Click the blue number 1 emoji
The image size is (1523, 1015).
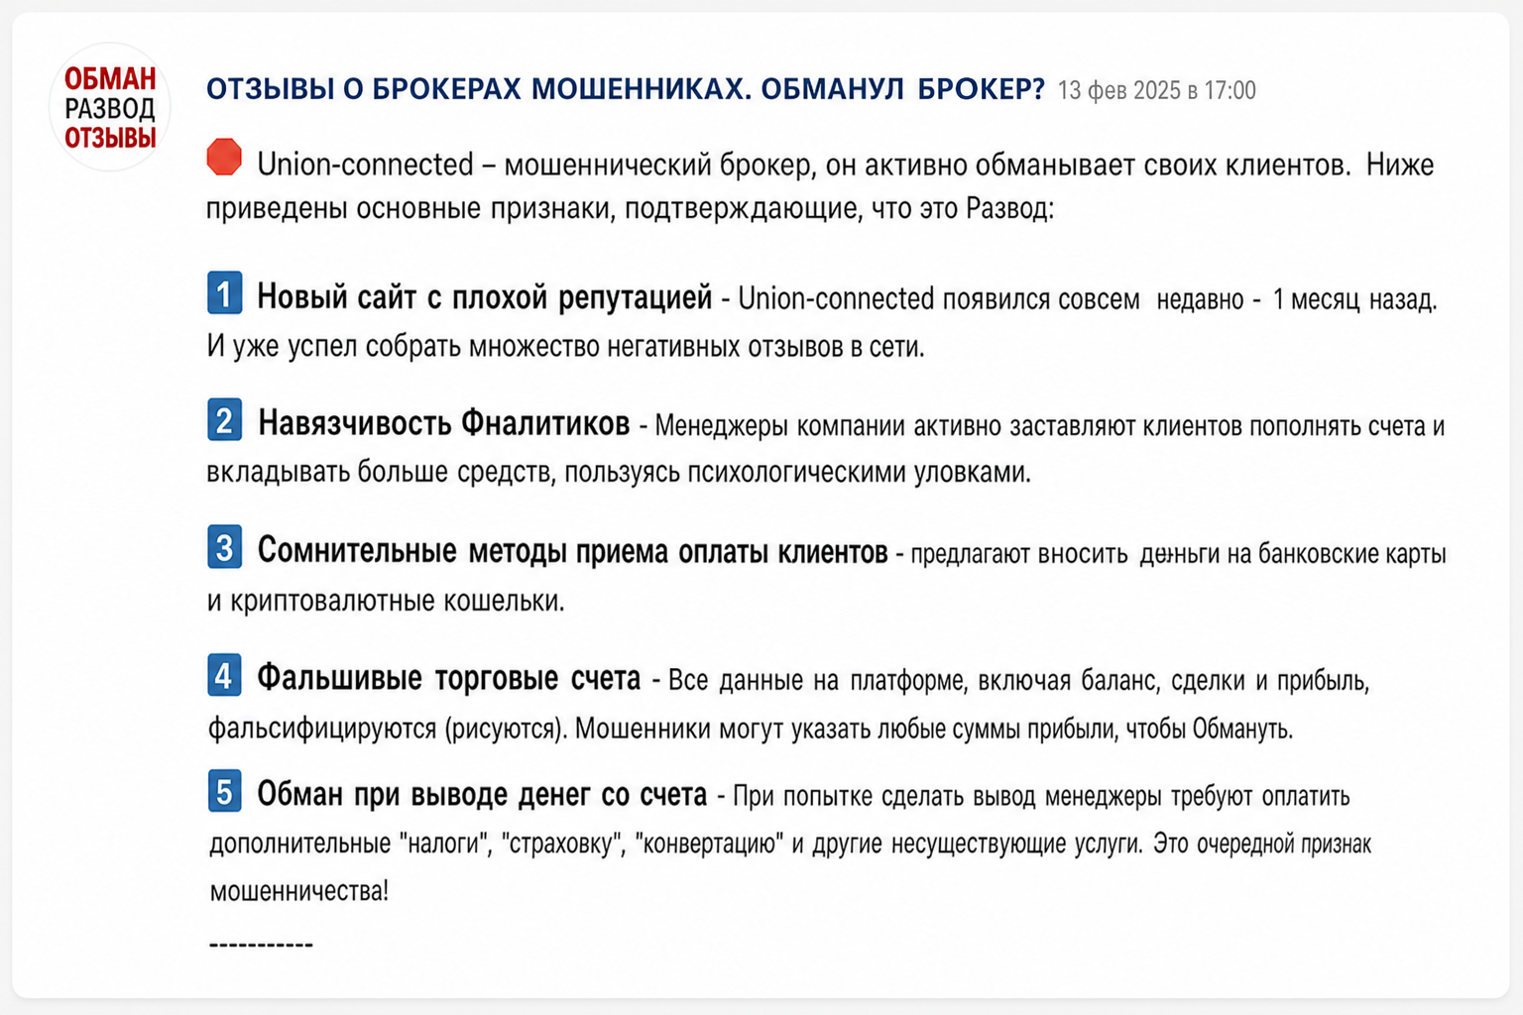pos(224,293)
